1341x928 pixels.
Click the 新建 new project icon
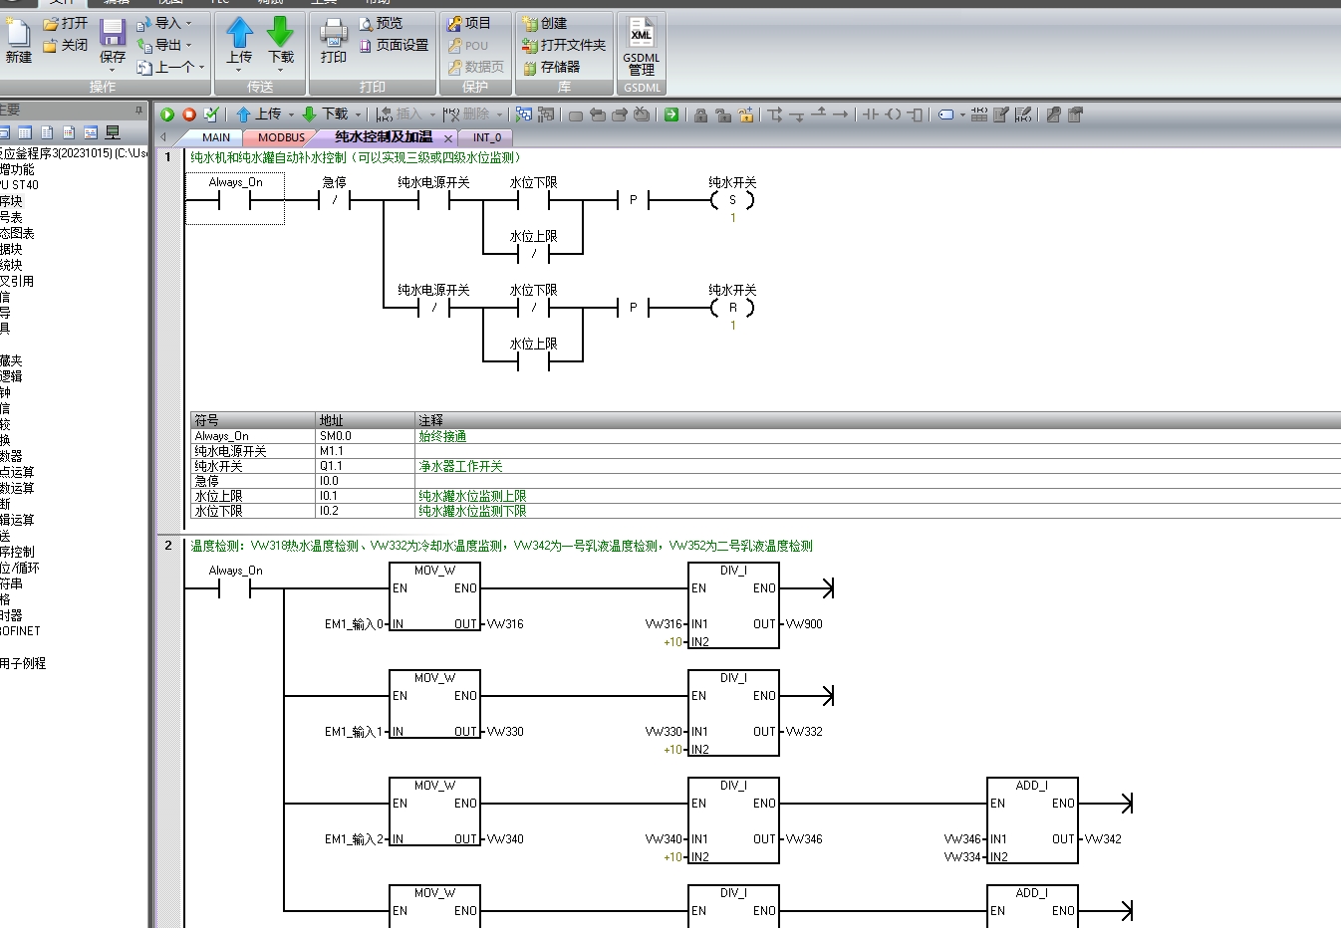point(18,40)
